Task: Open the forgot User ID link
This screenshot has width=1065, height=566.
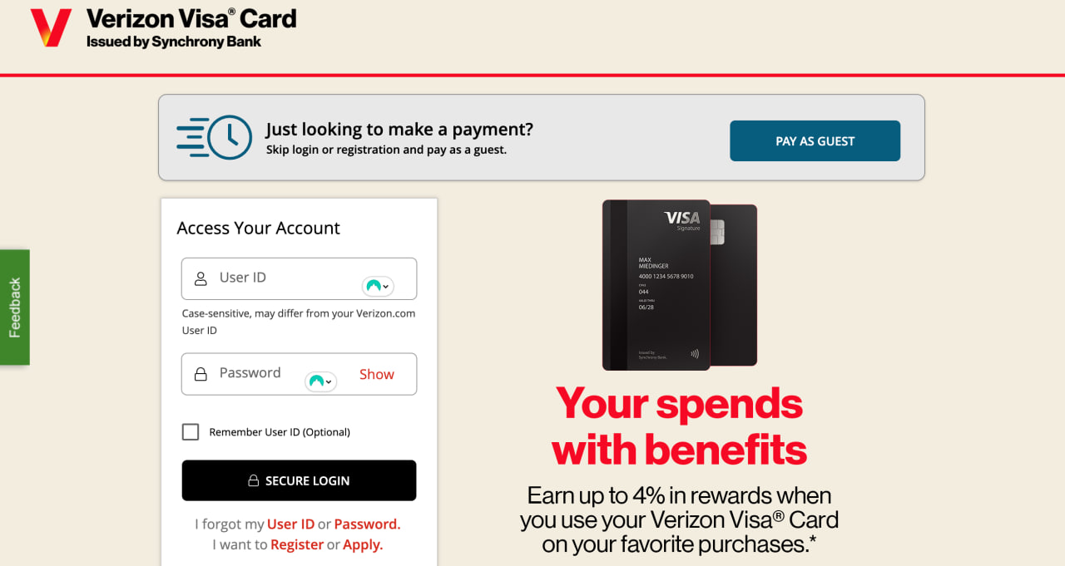Action: coord(290,524)
